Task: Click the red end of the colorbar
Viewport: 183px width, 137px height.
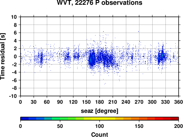Action: click(175, 119)
